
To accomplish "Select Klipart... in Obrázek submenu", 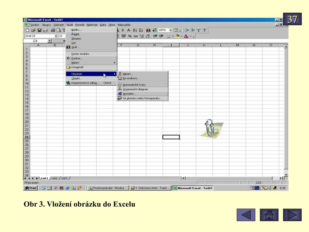I will (x=142, y=74).
